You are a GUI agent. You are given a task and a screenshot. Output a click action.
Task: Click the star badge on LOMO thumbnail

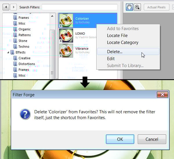(61, 41)
